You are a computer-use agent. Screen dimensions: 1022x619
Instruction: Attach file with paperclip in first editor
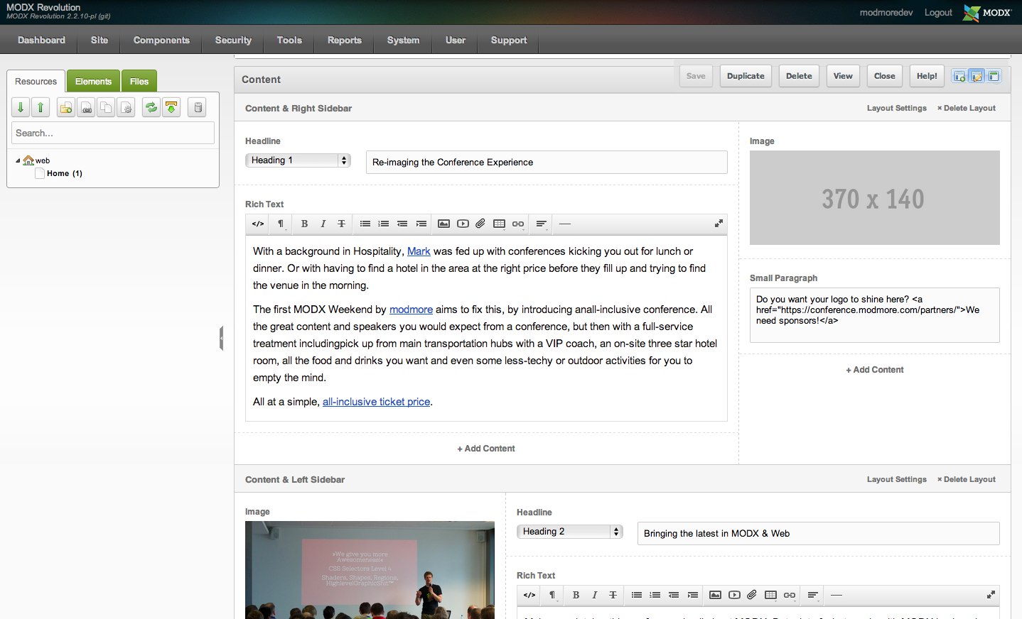click(x=480, y=224)
